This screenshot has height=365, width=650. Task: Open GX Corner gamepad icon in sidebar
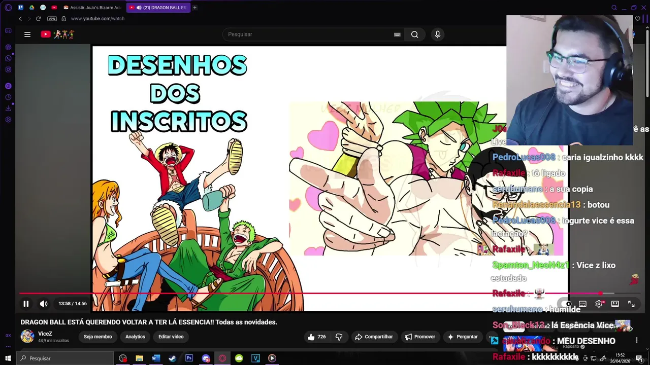click(8, 31)
